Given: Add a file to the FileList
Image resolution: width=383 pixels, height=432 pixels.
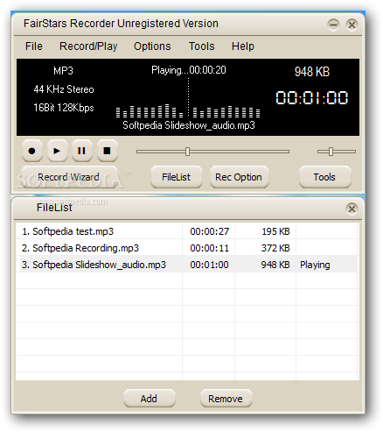Looking at the screenshot, I should [x=149, y=399].
